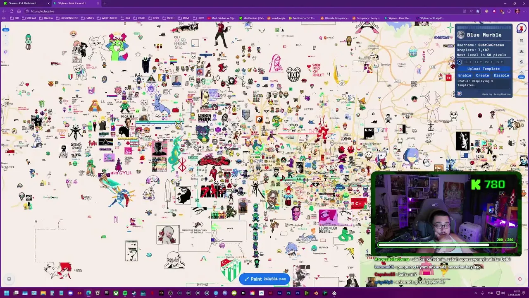
Task: Bookmark this page with the star icon
Action: tap(478, 11)
